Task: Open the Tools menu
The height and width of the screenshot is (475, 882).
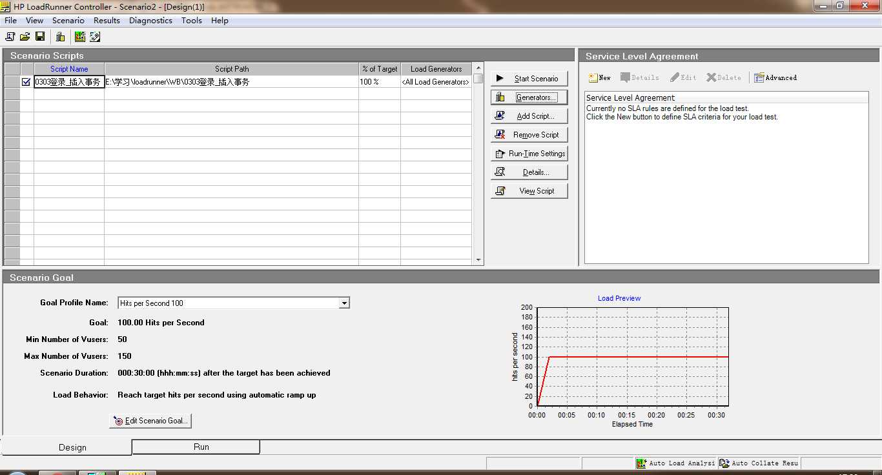Action: point(192,21)
